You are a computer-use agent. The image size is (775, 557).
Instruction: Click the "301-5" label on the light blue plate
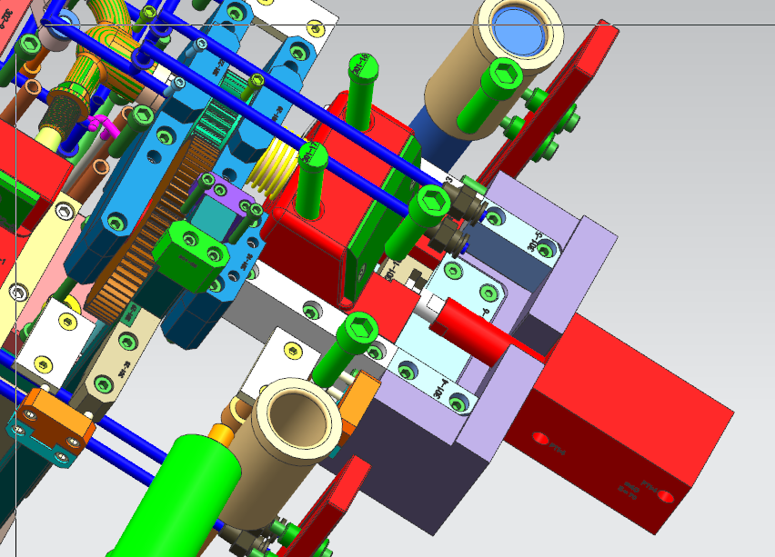(x=536, y=242)
